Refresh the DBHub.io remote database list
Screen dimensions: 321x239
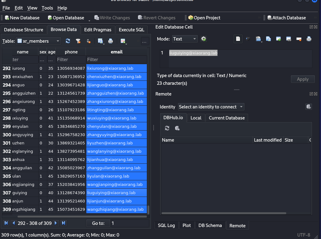tap(167, 128)
